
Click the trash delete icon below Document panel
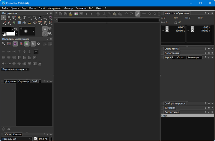(4, 129)
